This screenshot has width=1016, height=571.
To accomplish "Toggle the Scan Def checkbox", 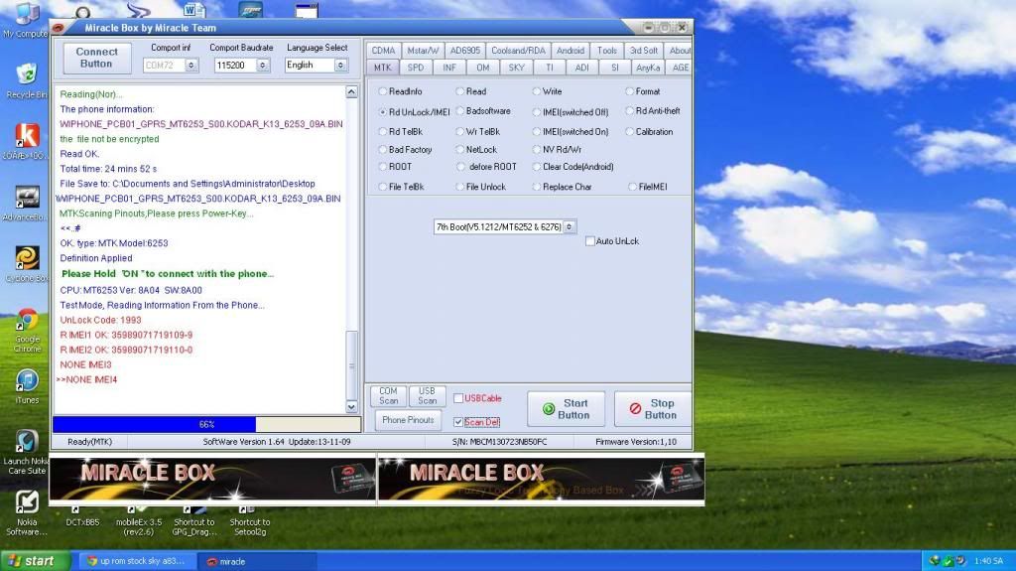I will [x=458, y=422].
